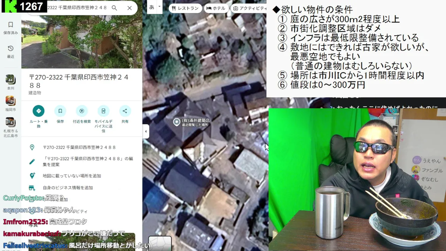Click Search nearby (付近を検索) button
Viewport: 446px width, 251px height.
(82, 111)
